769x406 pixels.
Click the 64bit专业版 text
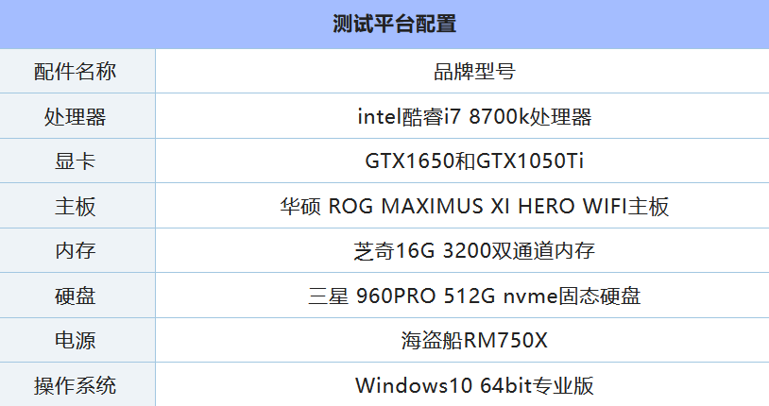[x=537, y=385]
